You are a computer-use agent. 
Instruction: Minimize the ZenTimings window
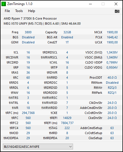(90, 4)
